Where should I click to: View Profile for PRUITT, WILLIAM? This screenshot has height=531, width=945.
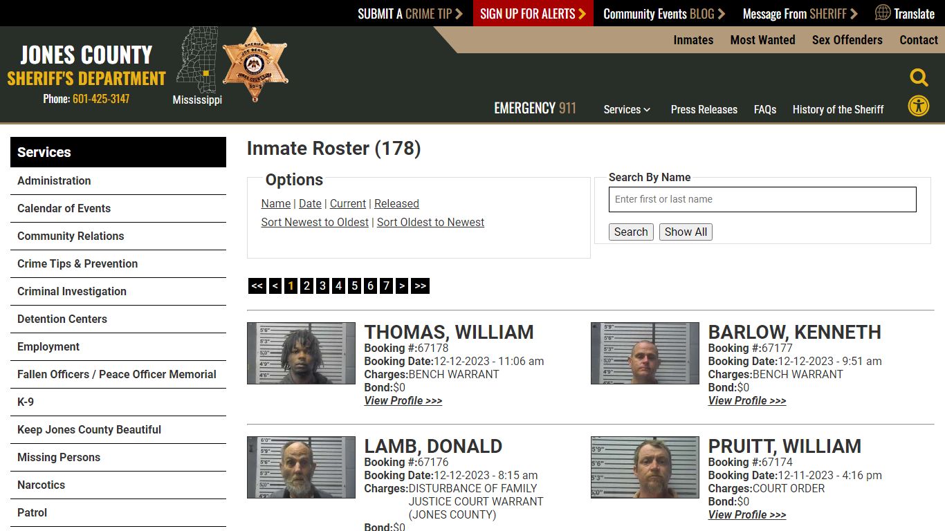(747, 515)
